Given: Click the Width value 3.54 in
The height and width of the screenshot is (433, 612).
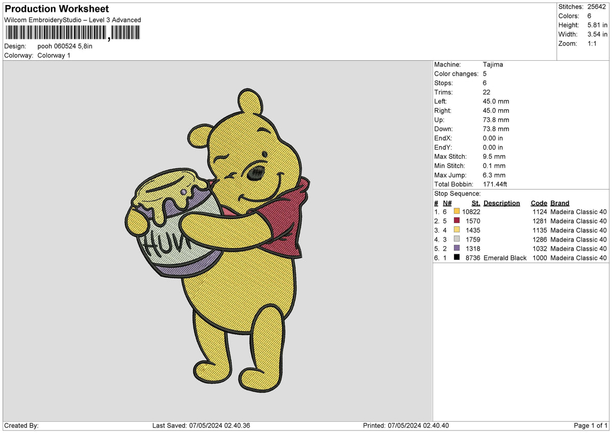Looking at the screenshot, I should (x=597, y=34).
